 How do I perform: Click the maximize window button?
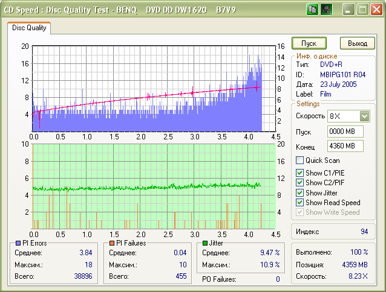point(362,10)
